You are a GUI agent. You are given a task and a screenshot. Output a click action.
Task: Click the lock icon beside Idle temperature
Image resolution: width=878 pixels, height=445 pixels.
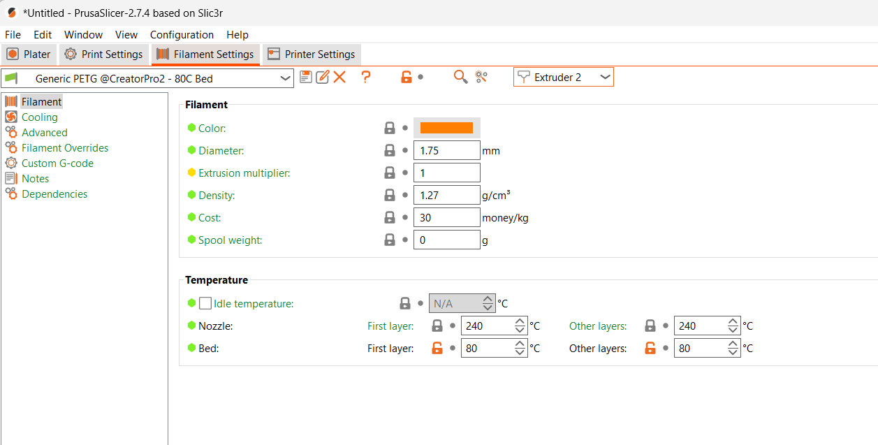point(404,303)
